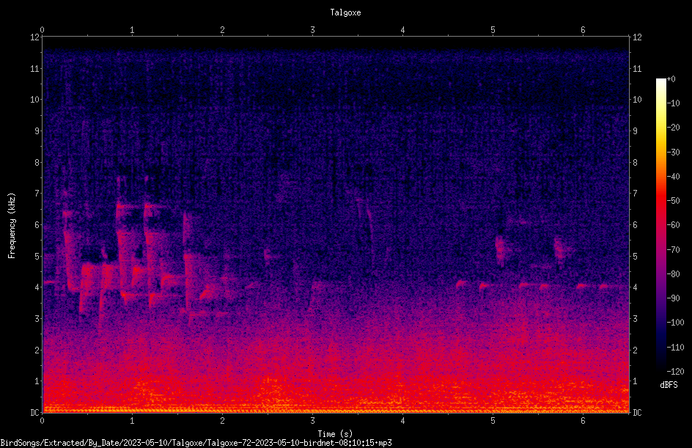Image resolution: width=692 pixels, height=448 pixels.
Task: Click the 12 kHz label on right axis
Action: tap(637, 37)
